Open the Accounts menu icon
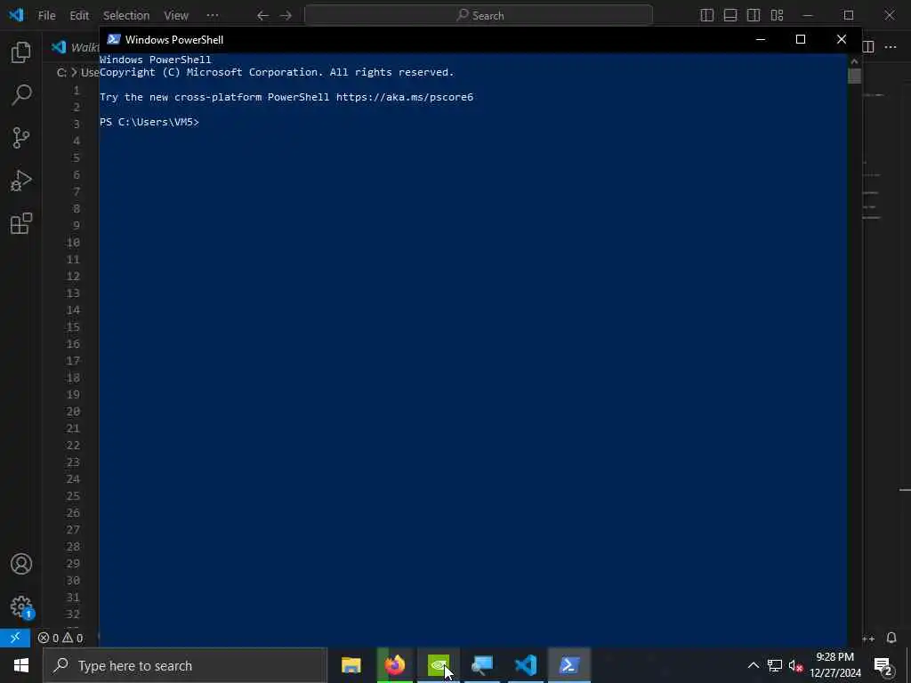 [21, 564]
